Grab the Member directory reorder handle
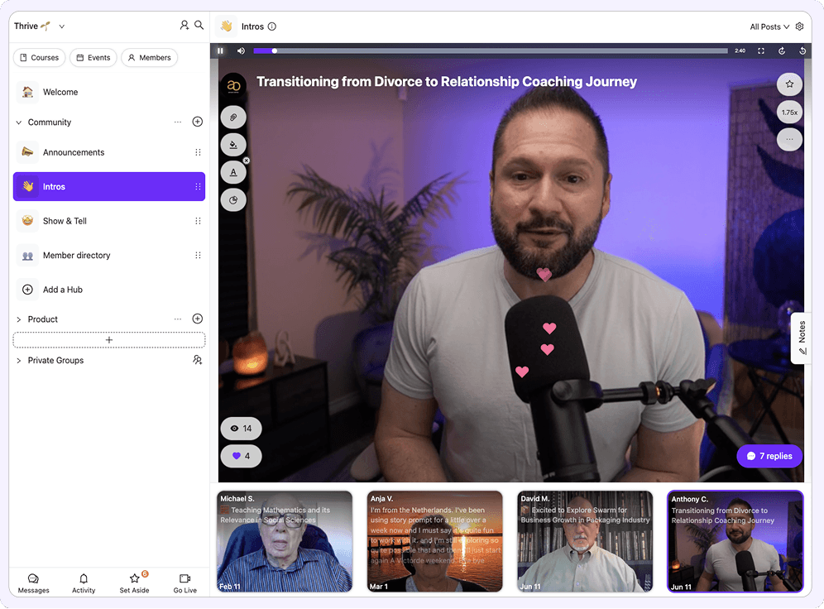 198,256
